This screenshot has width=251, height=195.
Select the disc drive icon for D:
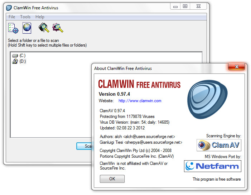coord(15,61)
